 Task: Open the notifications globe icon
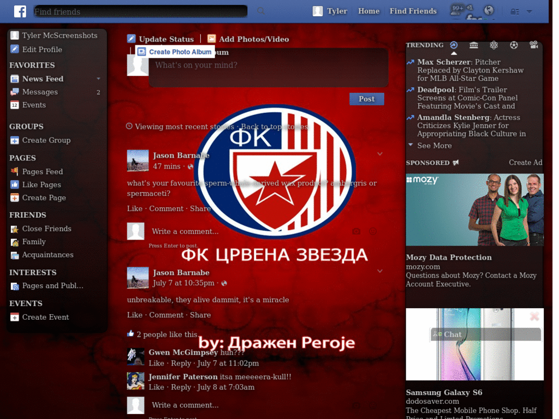[x=489, y=10]
